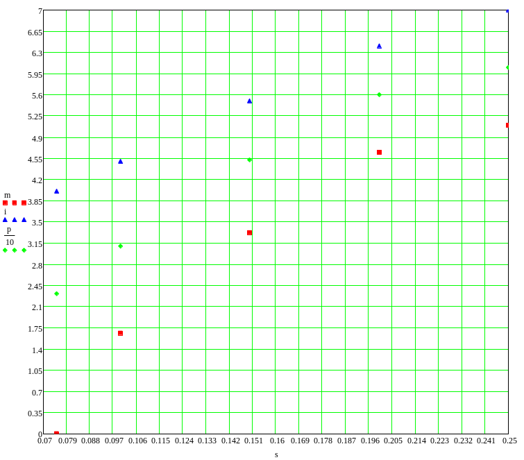This screenshot has height=460, width=524.
Task: Click the y-axis value 0.7
Action: pyautogui.click(x=37, y=393)
